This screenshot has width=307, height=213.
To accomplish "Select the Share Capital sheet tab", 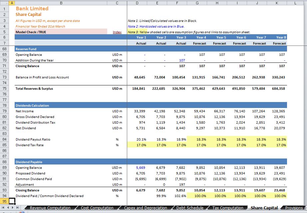I will pos(264,208).
